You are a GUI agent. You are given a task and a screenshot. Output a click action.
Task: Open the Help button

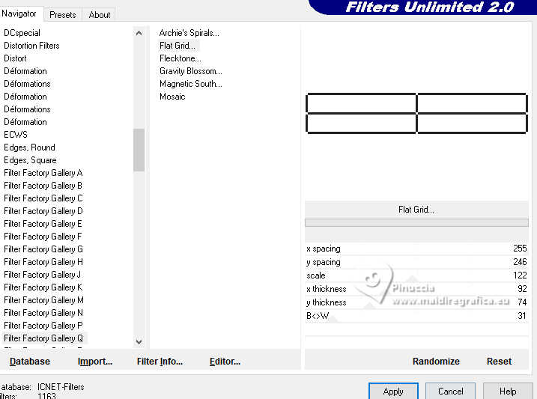click(x=508, y=391)
